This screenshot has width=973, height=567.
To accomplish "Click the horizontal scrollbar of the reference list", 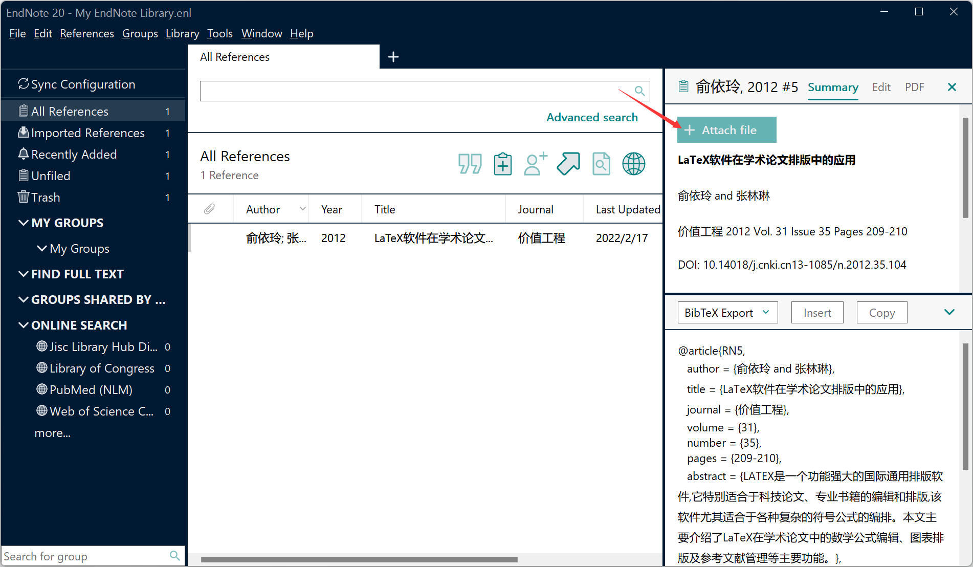I will 359,559.
